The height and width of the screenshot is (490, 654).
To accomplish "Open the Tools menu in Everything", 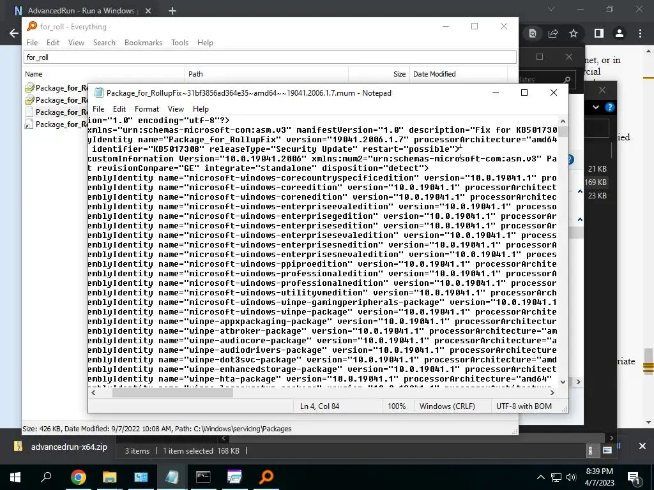I will 179,43.
